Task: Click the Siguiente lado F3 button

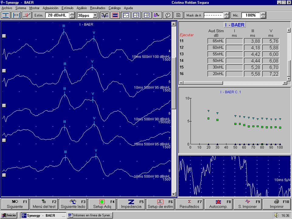Action: (x=73, y=204)
